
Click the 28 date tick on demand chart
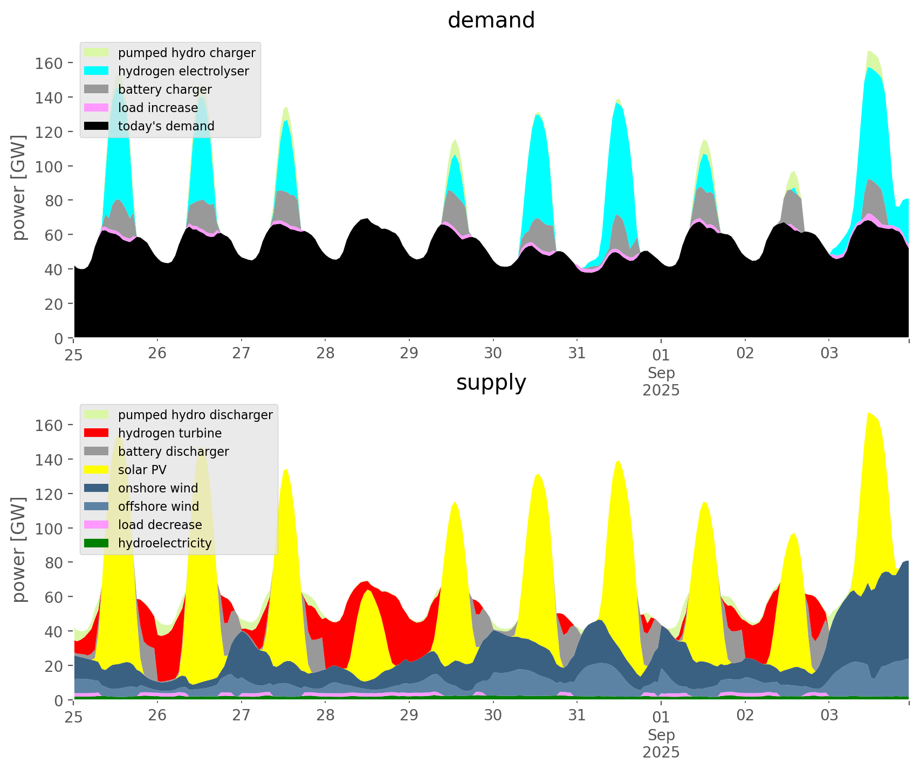pyautogui.click(x=325, y=354)
